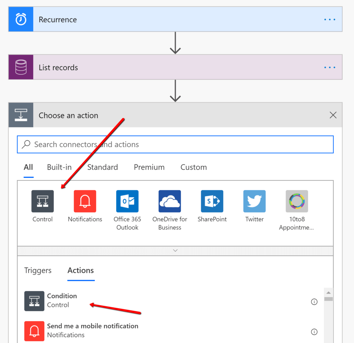
Task: Expand the connectors list chevron
Action: coord(175,250)
